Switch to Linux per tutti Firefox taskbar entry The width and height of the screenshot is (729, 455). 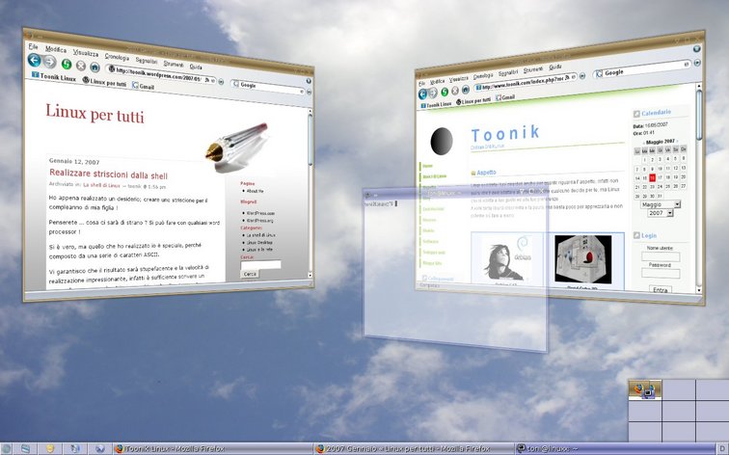pyautogui.click(x=415, y=449)
